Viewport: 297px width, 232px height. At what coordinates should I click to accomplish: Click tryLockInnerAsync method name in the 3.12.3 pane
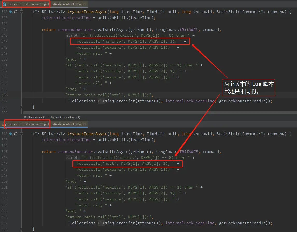(x=87, y=12)
